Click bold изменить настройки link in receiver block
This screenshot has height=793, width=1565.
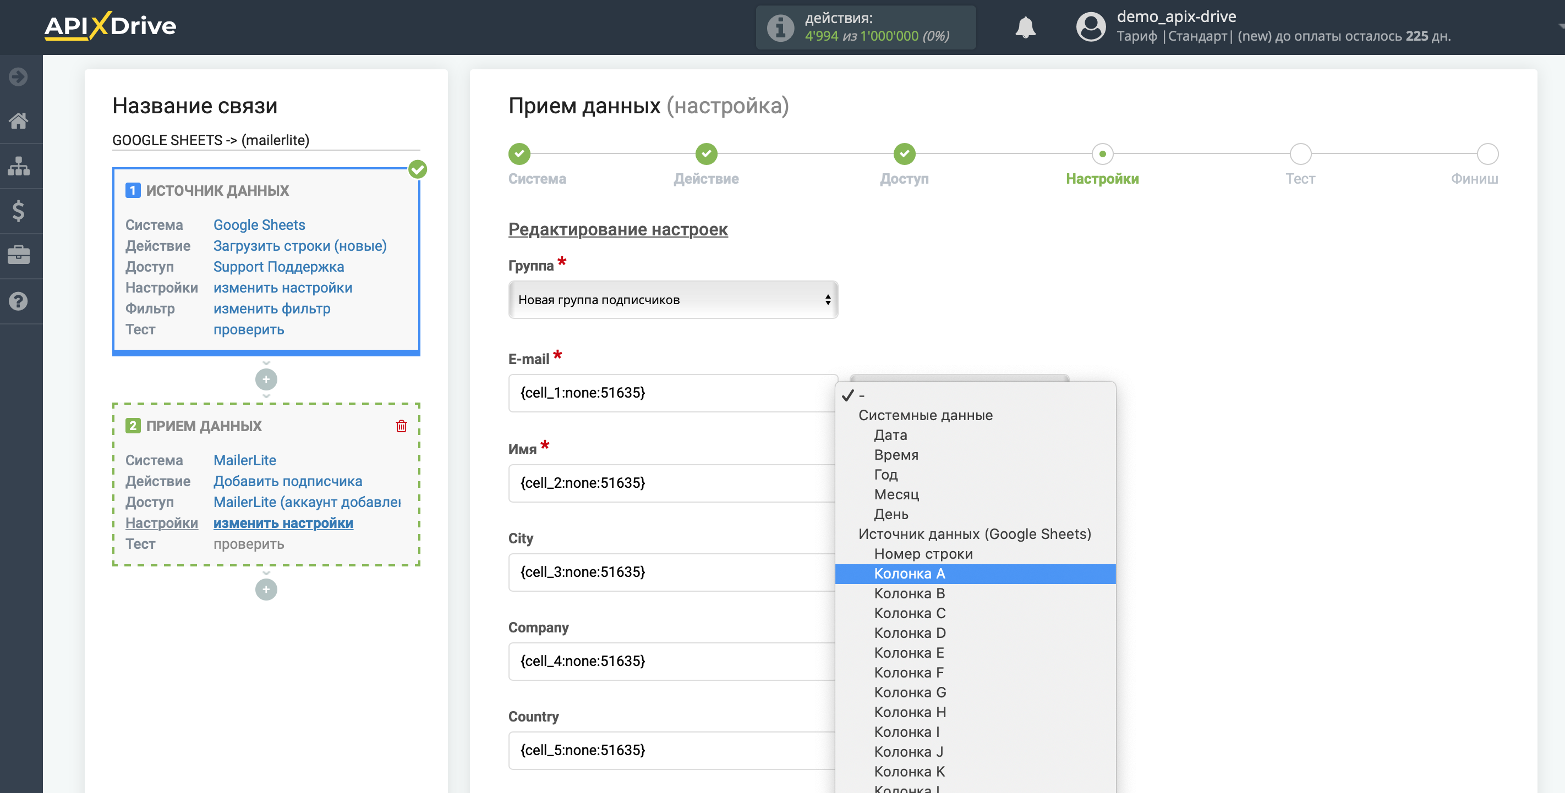283,524
